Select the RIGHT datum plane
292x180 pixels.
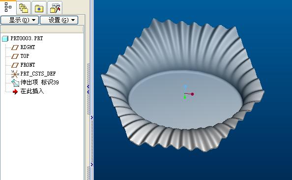click(28, 47)
